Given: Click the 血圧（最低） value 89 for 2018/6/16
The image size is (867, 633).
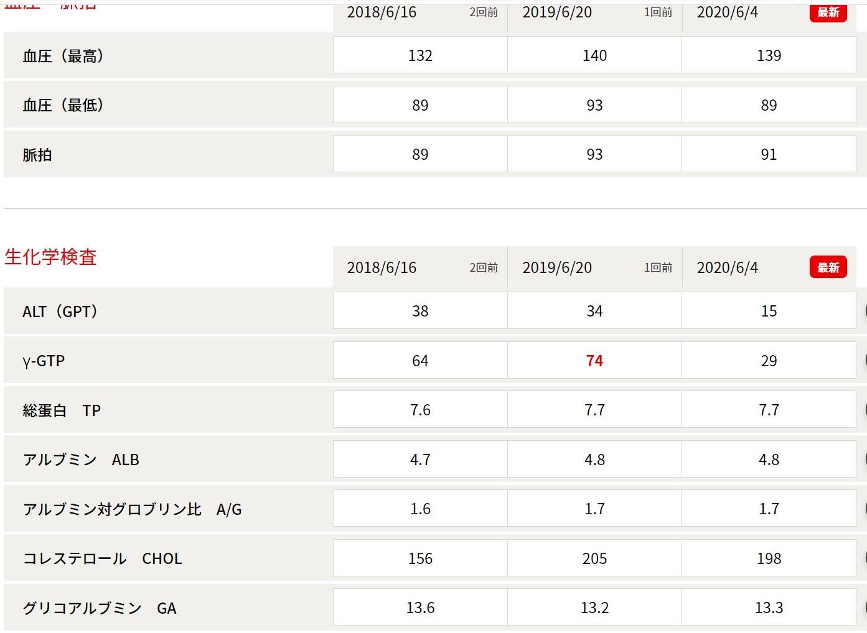Looking at the screenshot, I should tap(420, 105).
